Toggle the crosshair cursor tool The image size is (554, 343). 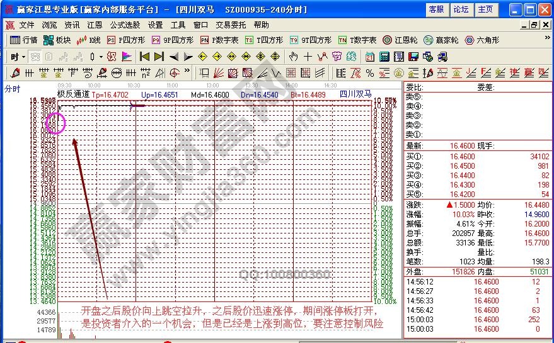(308, 57)
